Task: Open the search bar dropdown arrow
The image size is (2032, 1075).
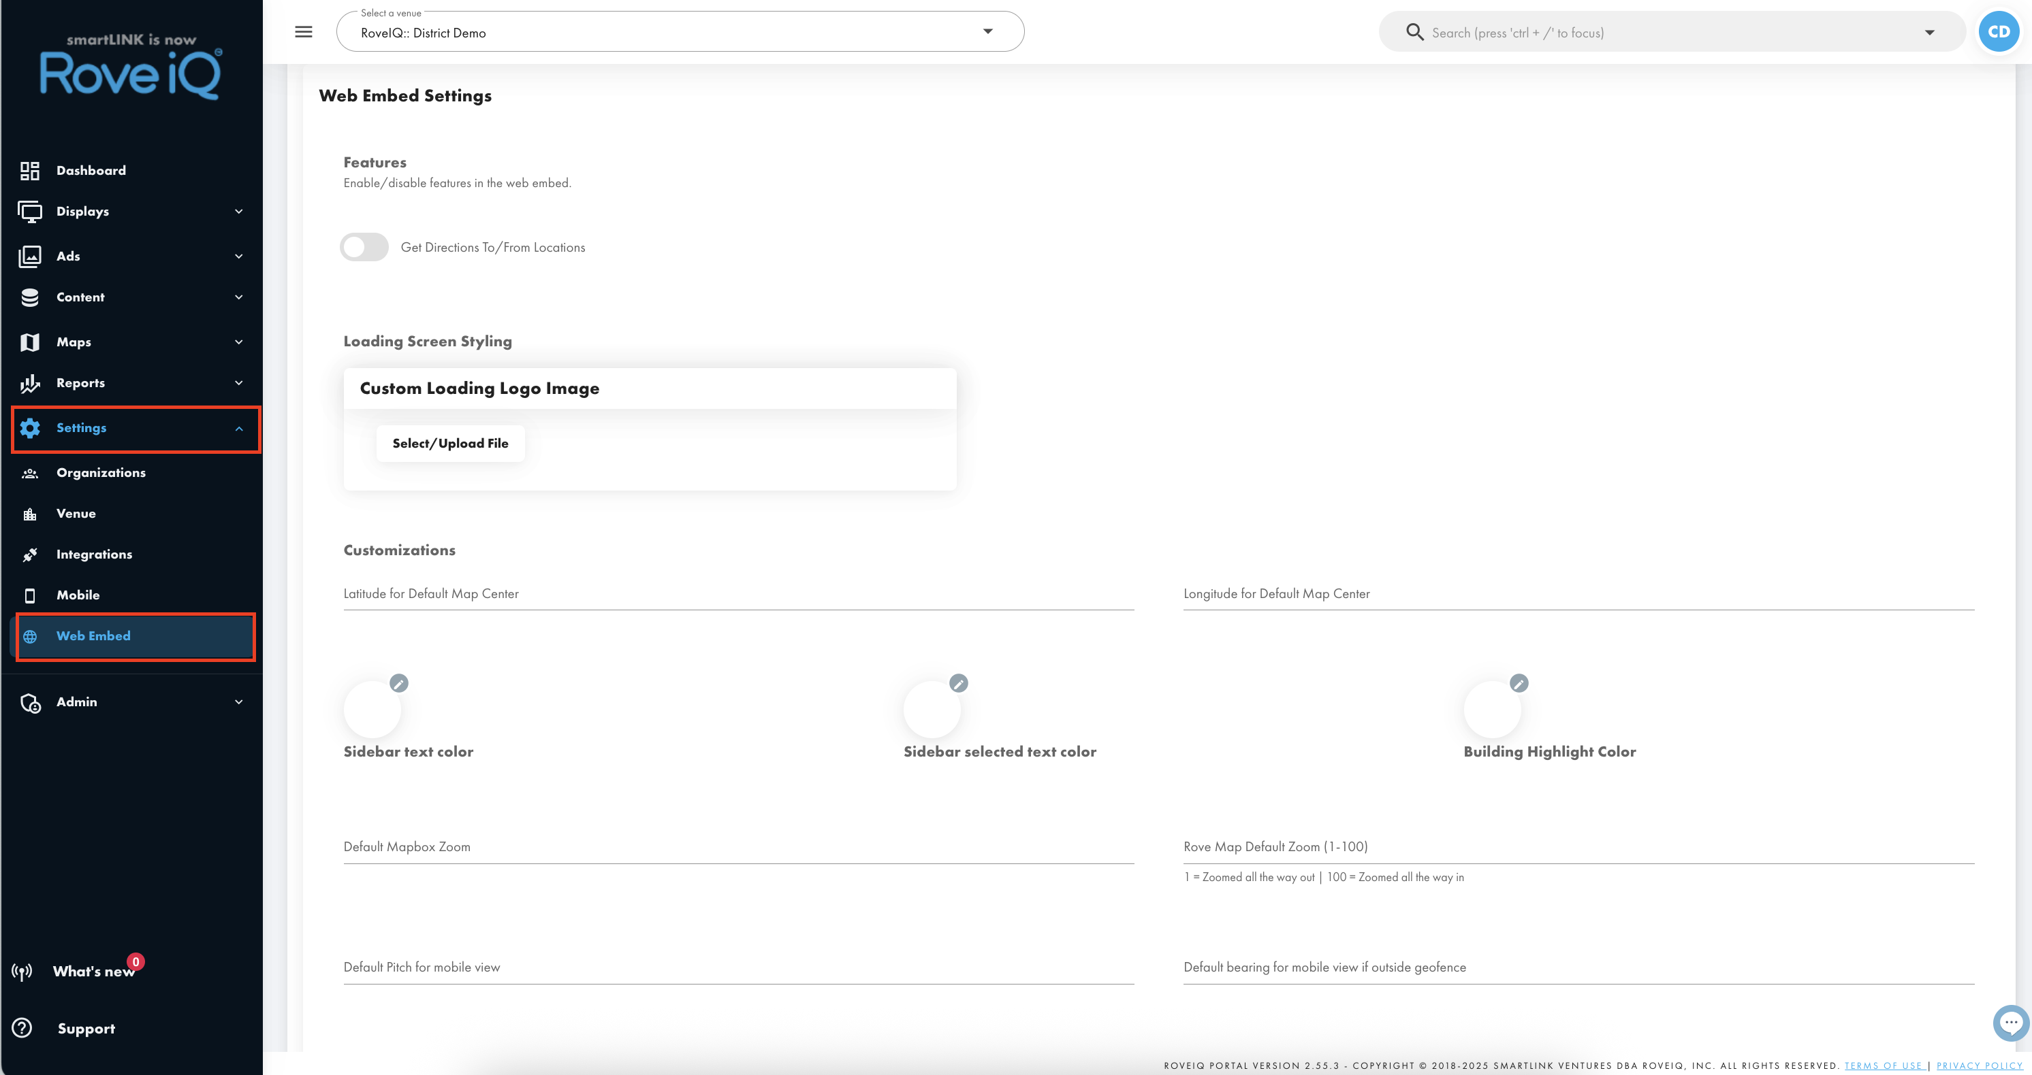Action: 1929,32
